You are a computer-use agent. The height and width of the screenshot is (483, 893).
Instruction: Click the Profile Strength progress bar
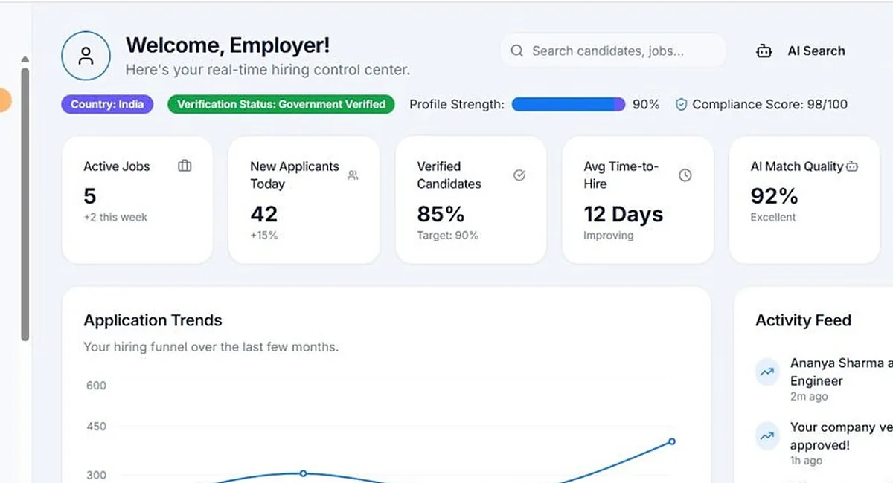pyautogui.click(x=569, y=105)
